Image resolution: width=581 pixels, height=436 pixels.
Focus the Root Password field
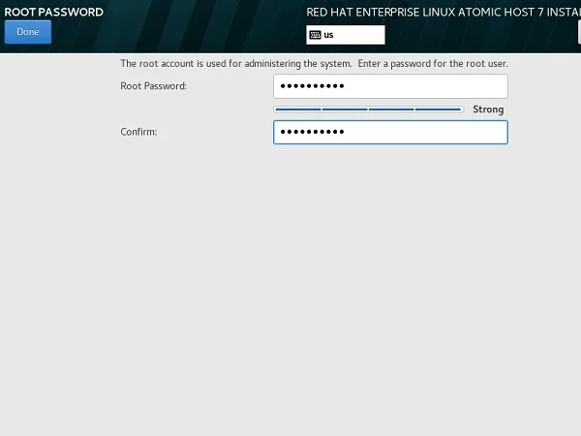click(x=390, y=86)
